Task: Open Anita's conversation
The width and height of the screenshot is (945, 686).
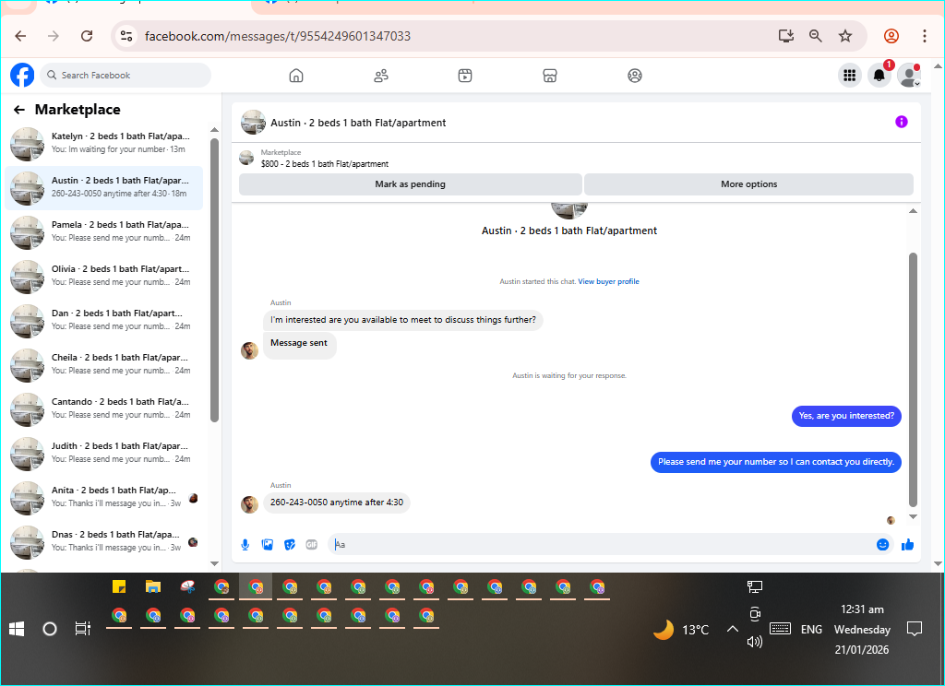Action: [x=103, y=498]
